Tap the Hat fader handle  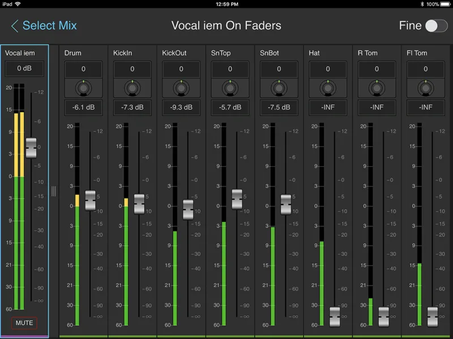coord(335,317)
